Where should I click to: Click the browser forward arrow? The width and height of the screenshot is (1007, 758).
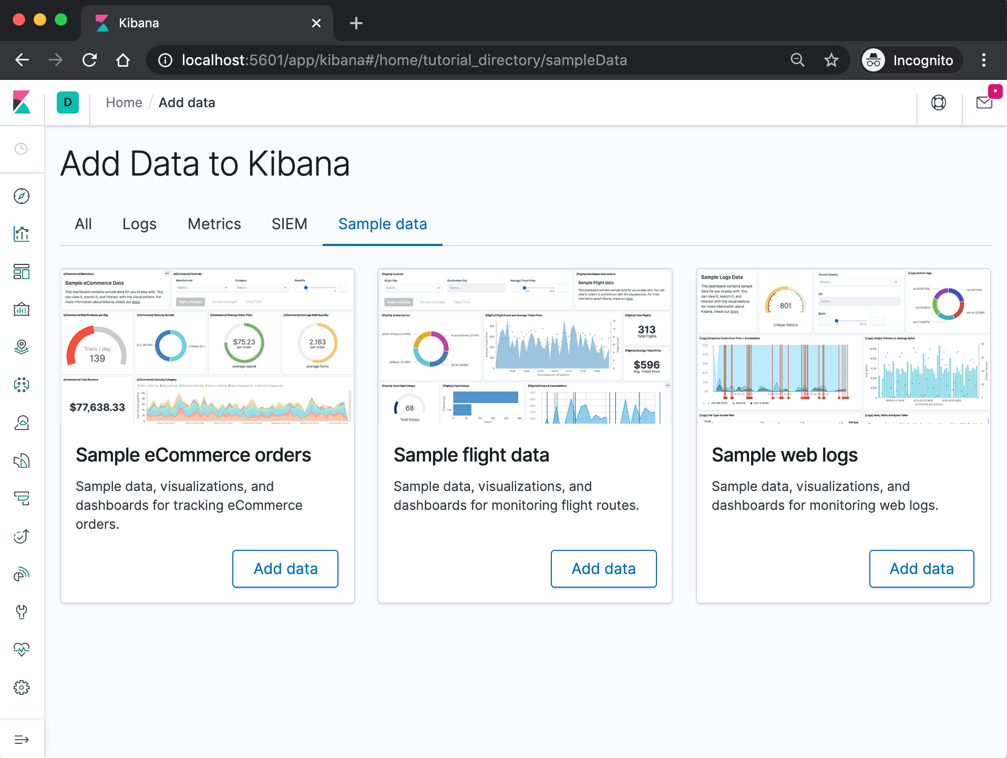click(x=56, y=60)
